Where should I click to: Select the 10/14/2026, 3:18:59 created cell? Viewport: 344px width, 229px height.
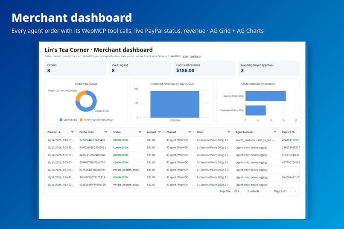point(61,140)
